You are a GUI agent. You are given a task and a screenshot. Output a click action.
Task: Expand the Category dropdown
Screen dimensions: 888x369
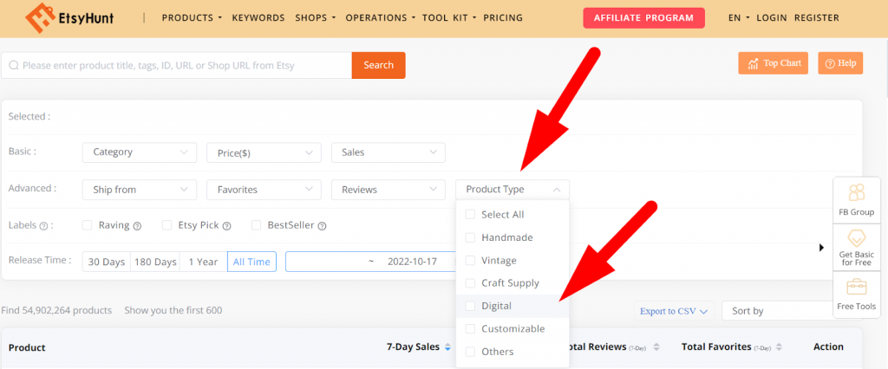[x=139, y=152]
